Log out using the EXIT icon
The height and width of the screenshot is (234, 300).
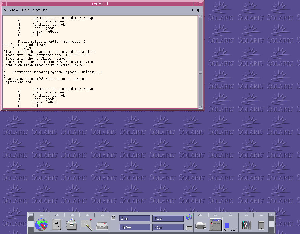pos(189,228)
